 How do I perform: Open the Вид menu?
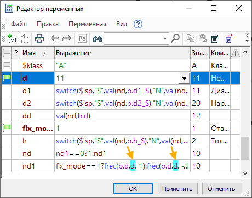tap(122, 24)
